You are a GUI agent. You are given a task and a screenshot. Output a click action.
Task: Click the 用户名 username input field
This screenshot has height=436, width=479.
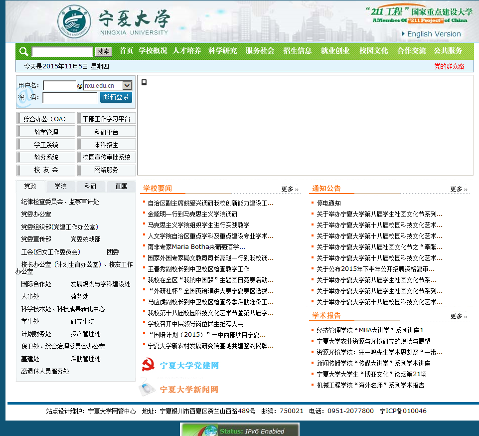point(60,85)
